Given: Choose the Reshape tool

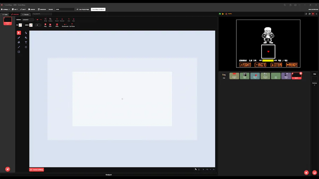Looking at the screenshot, I should pyautogui.click(x=26, y=33).
